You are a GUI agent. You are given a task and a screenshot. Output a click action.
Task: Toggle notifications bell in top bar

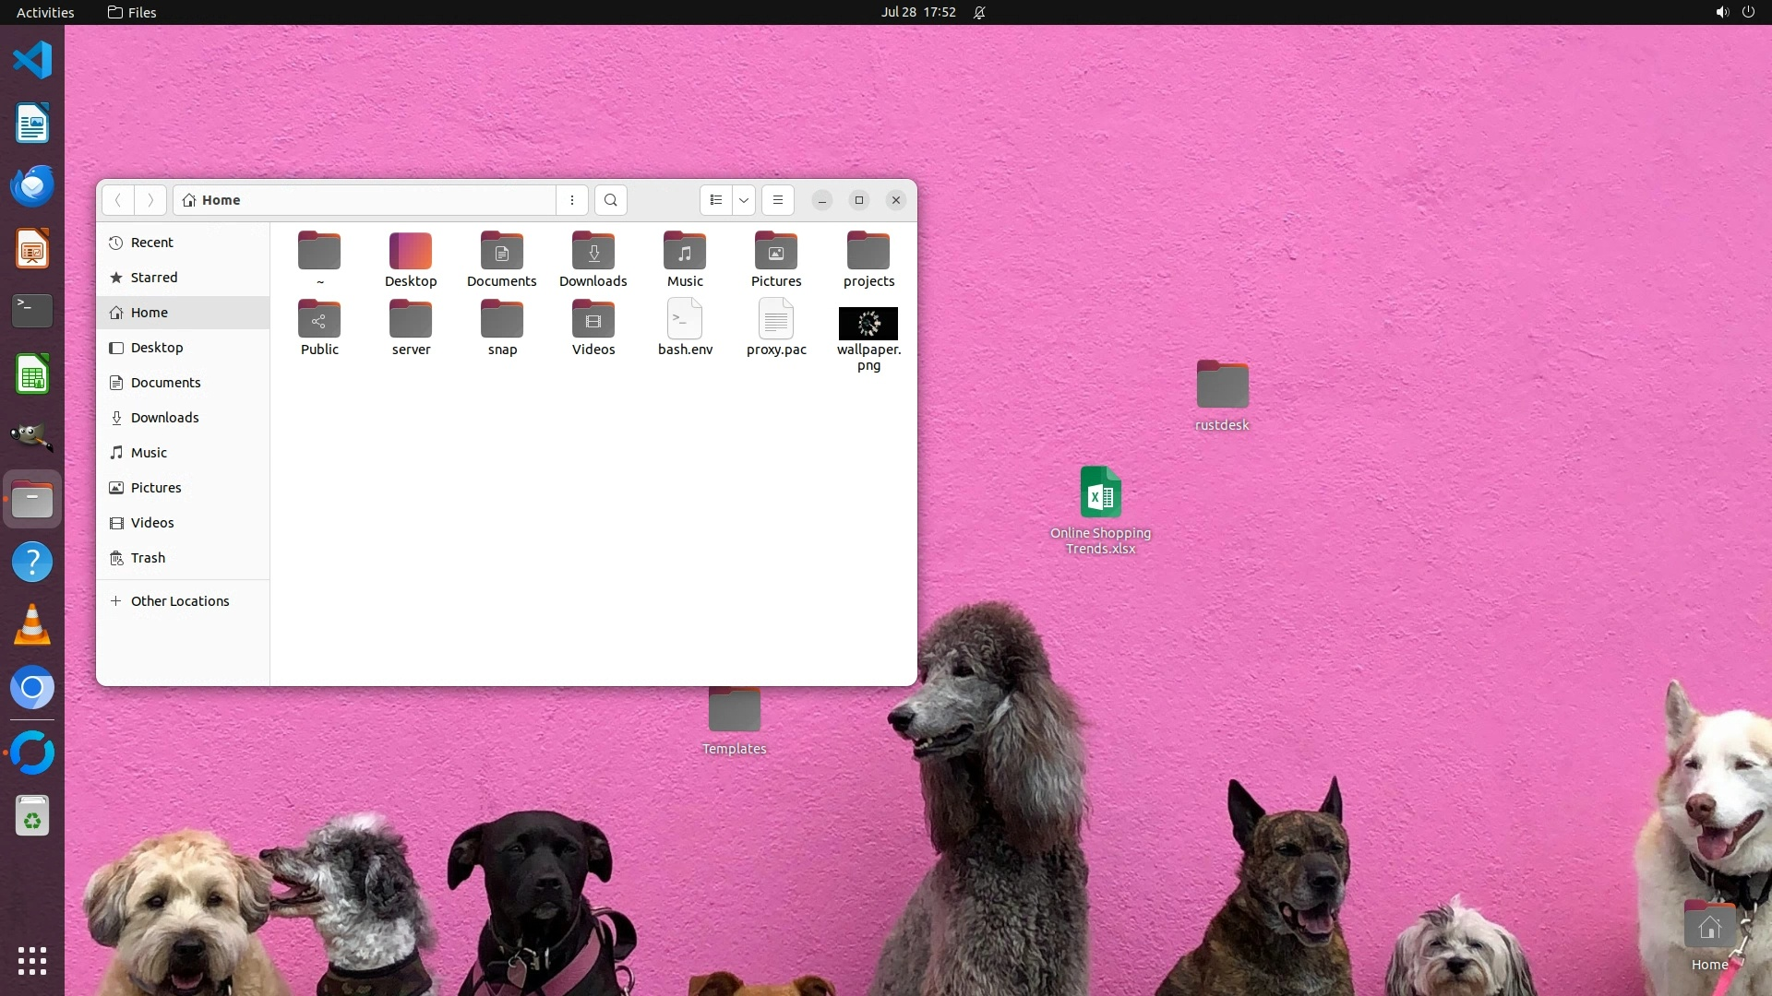(x=979, y=12)
